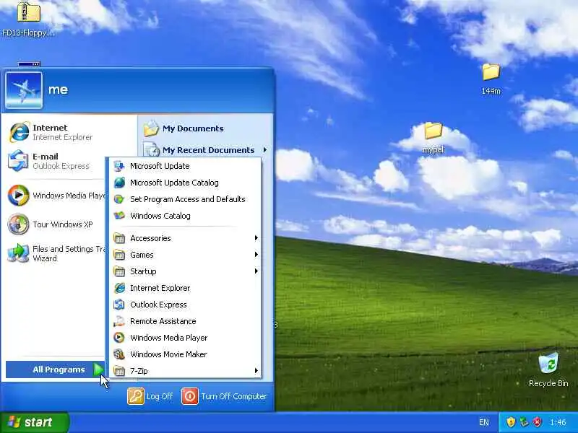Click the "Games" label text
This screenshot has height=433, width=578.
point(142,255)
